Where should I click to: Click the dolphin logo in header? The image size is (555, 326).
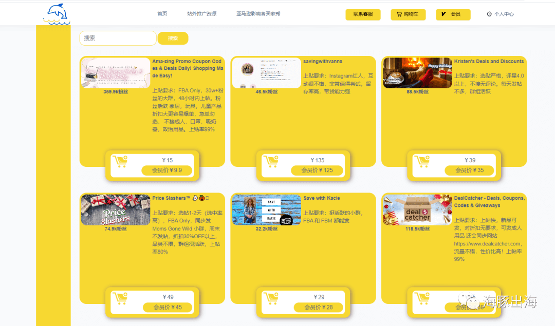point(56,14)
